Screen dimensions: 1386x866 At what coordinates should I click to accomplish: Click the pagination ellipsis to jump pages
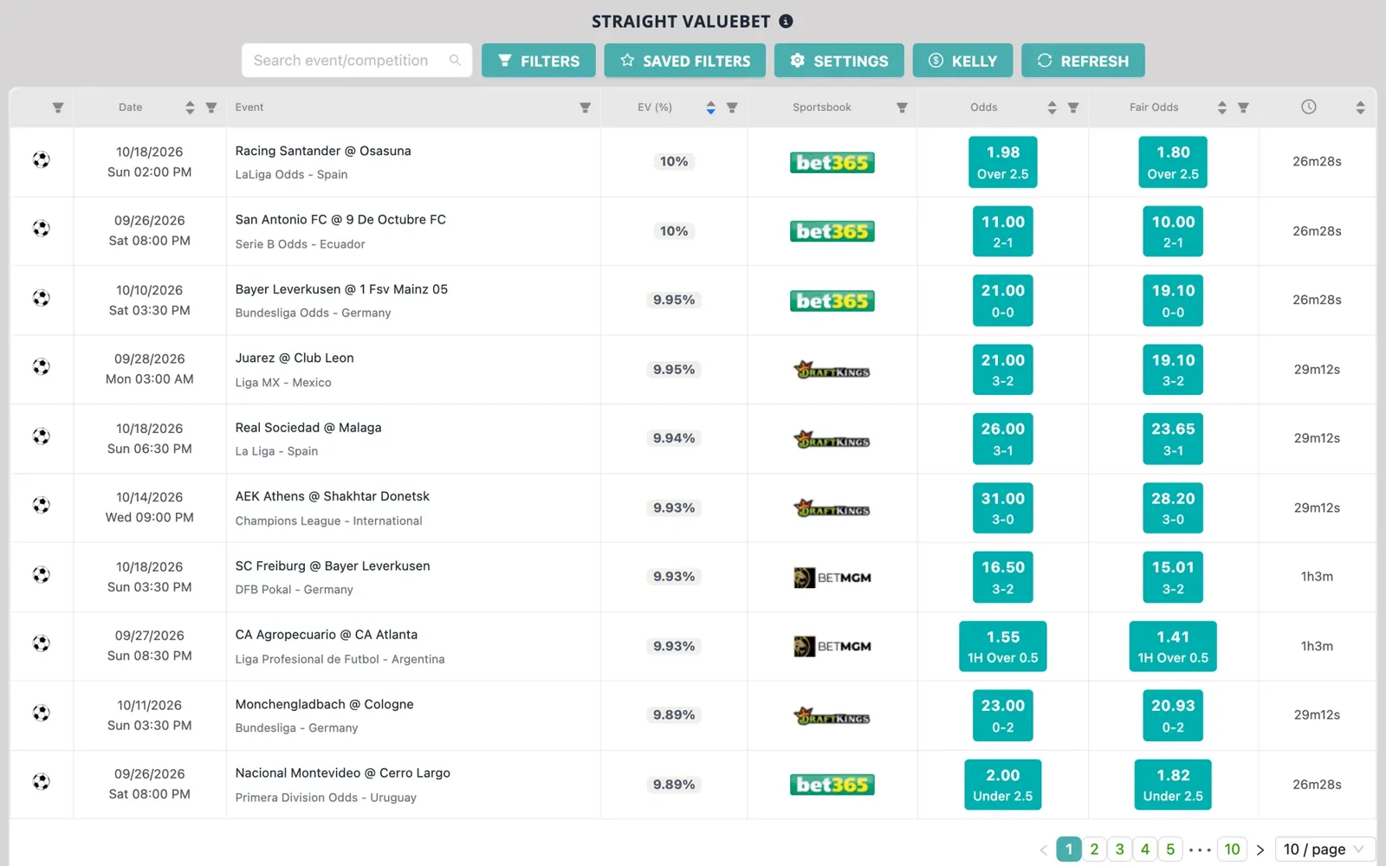pos(1201,850)
